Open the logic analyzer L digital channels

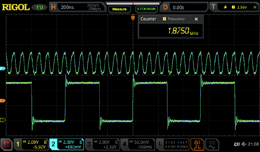pos(172,144)
